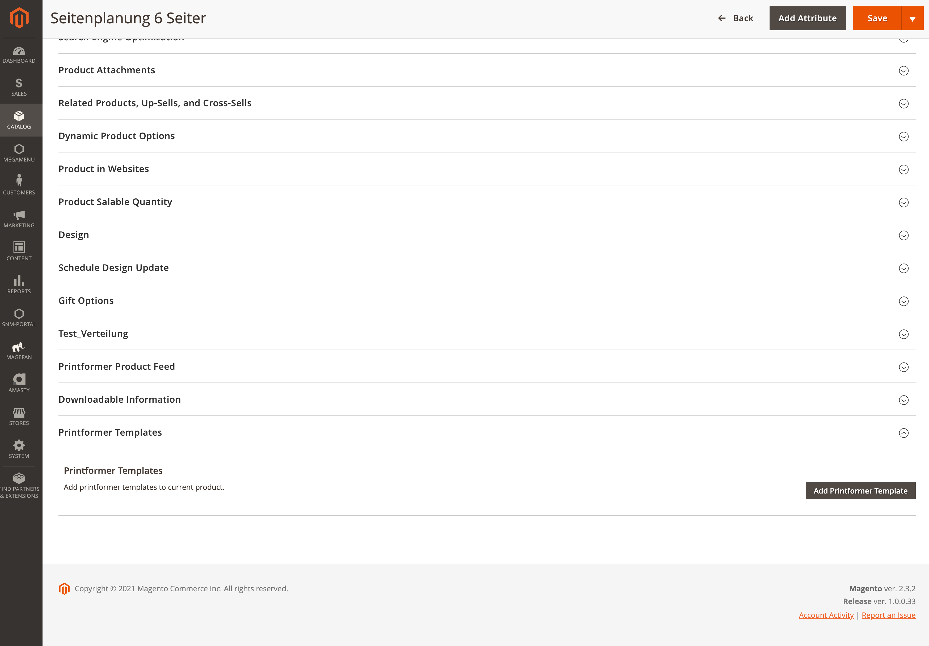Open the Sales menu icon
The width and height of the screenshot is (929, 646).
click(x=19, y=83)
